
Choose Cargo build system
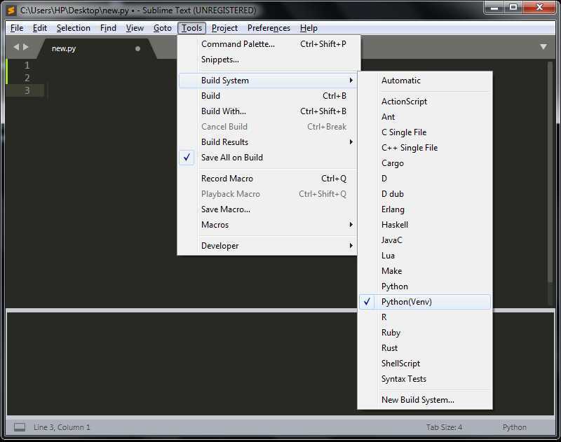point(425,163)
